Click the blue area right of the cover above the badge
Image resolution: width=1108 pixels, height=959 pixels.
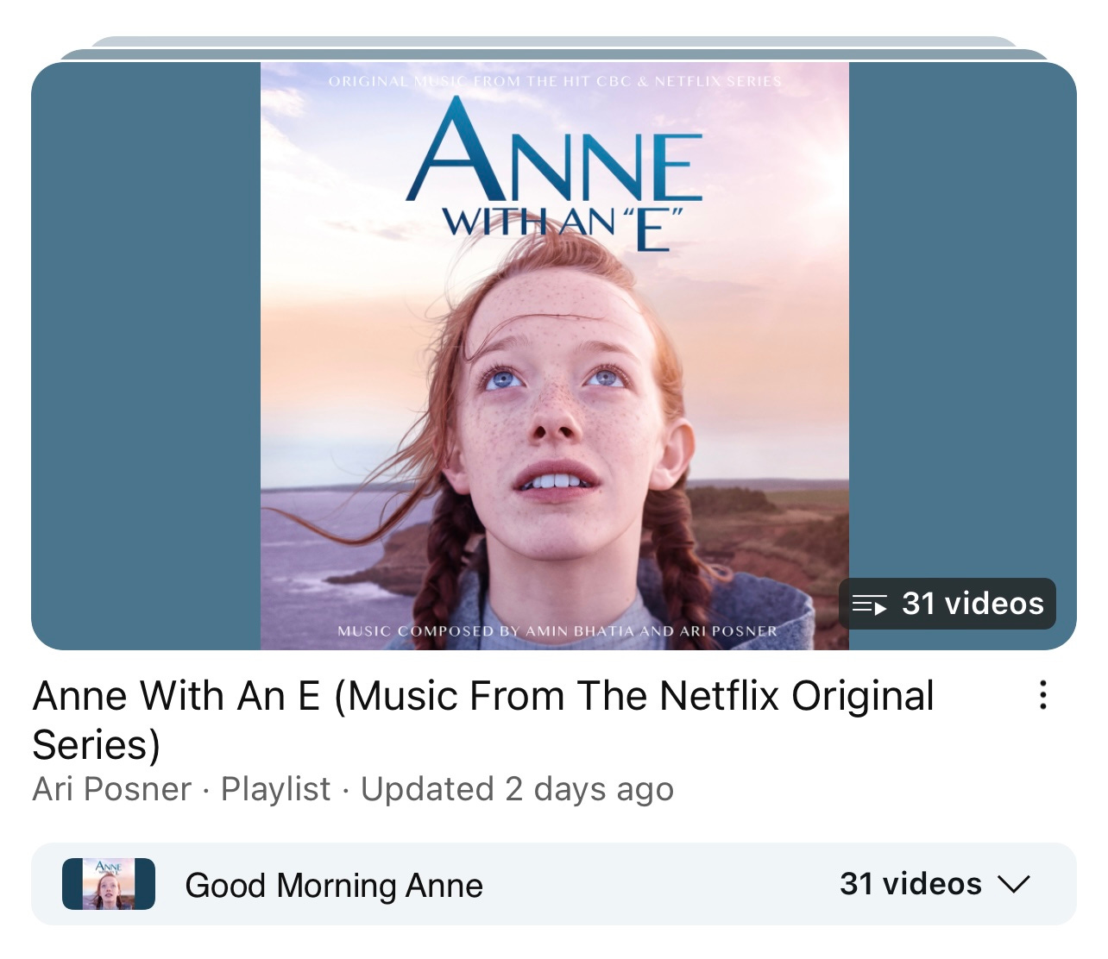(x=962, y=319)
